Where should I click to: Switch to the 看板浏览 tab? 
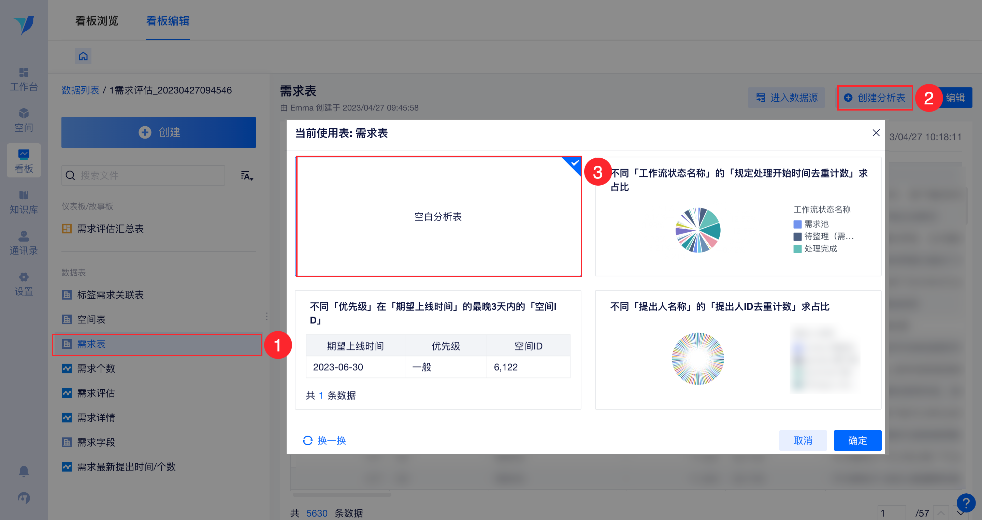click(97, 21)
